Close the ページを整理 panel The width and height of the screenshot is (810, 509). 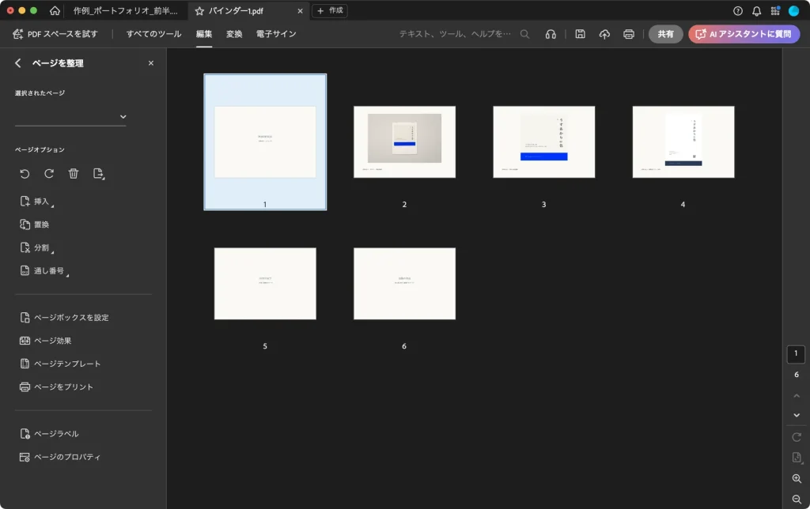pyautogui.click(x=151, y=63)
